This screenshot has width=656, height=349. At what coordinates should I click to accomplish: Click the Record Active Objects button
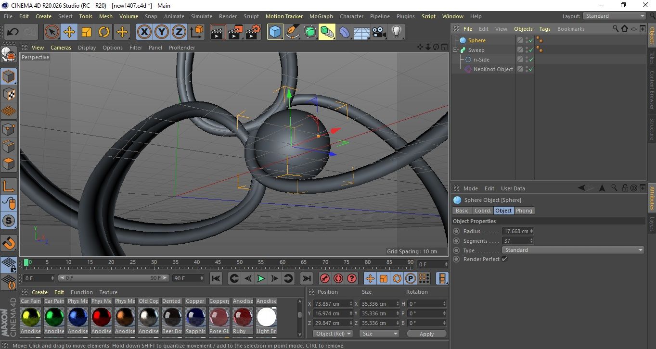coord(325,278)
